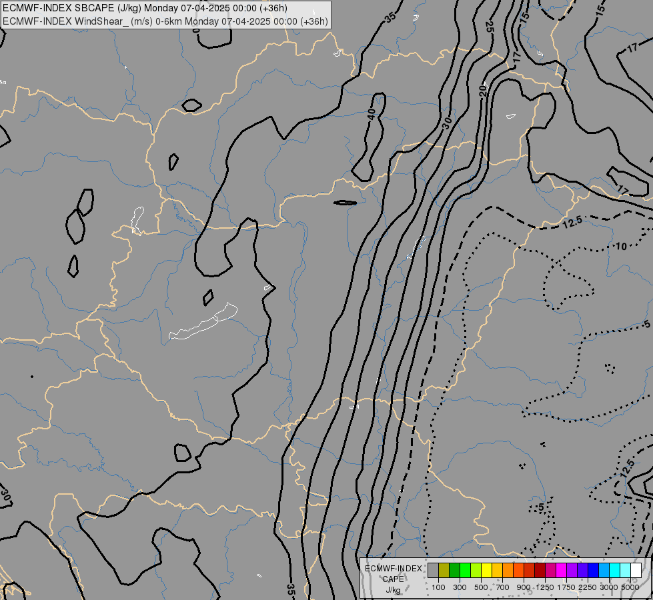Viewport: 653px width, 600px height.
Task: Click the 25 contour label
Action: [490, 27]
